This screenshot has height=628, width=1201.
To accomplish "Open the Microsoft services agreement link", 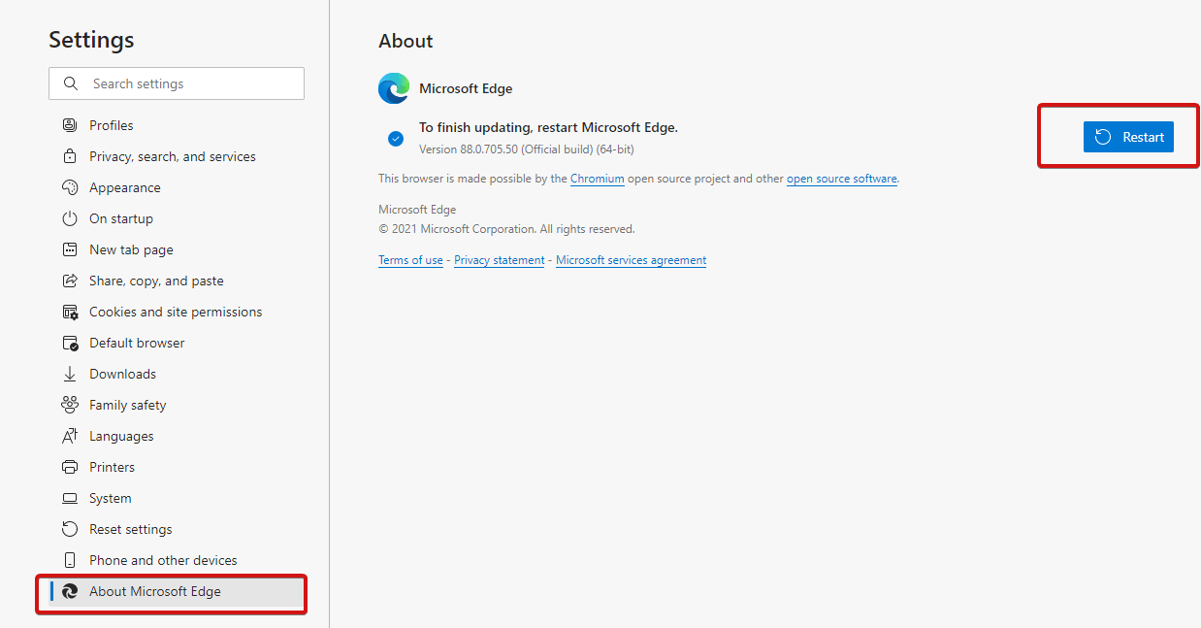I will tap(631, 259).
